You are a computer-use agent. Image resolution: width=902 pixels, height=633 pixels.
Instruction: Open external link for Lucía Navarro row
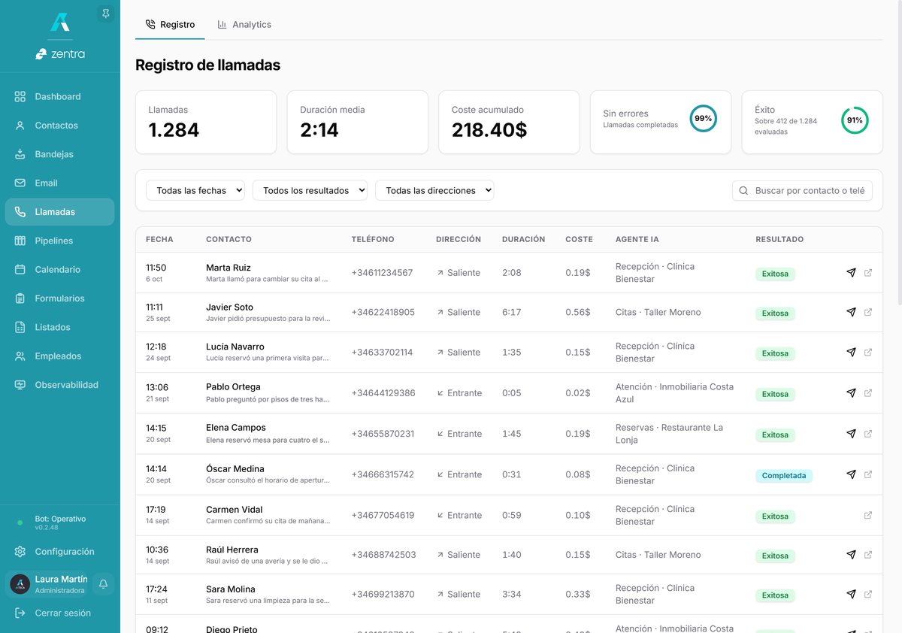pyautogui.click(x=868, y=352)
